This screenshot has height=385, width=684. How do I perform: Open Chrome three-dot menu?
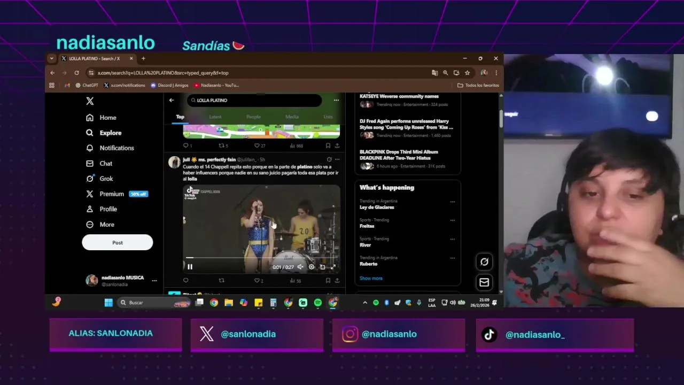pos(496,73)
